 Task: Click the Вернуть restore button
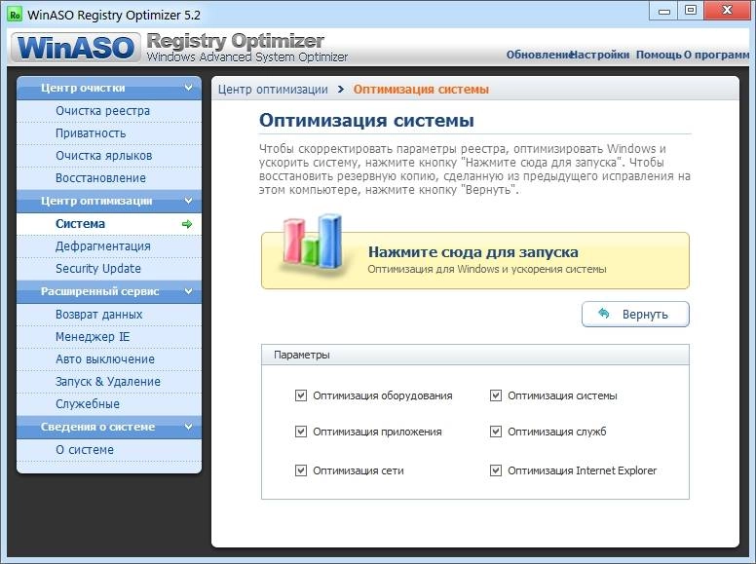[x=635, y=315]
